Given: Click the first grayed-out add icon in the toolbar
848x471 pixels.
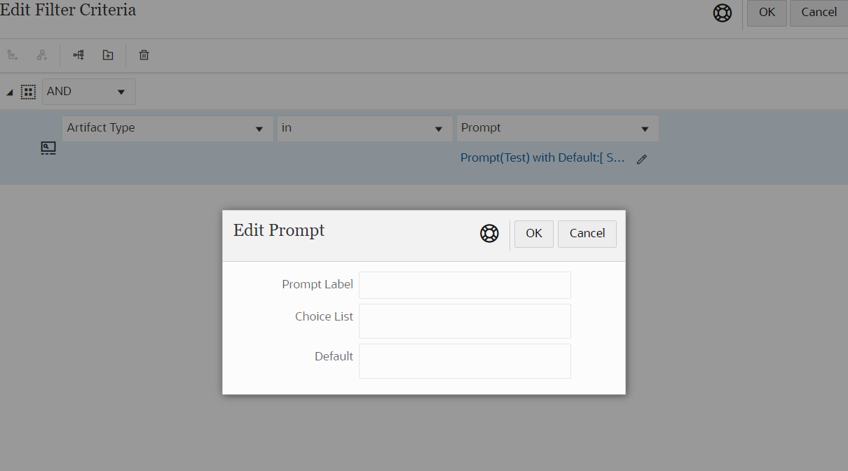Looking at the screenshot, I should (x=12, y=55).
